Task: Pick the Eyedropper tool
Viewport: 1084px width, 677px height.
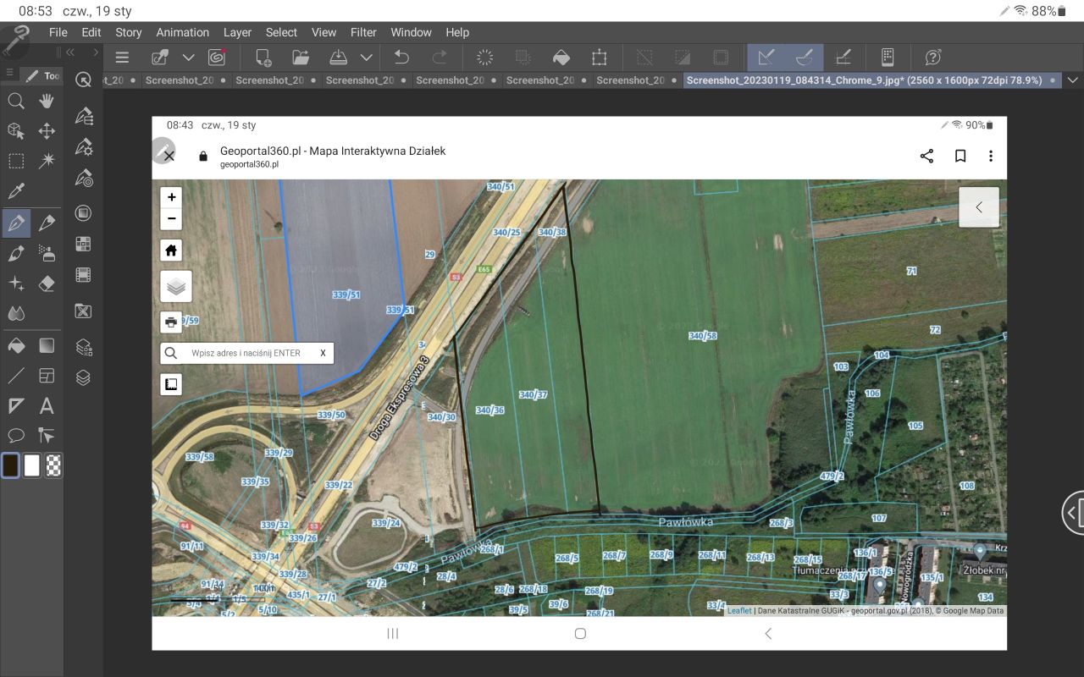Action: tap(15, 191)
